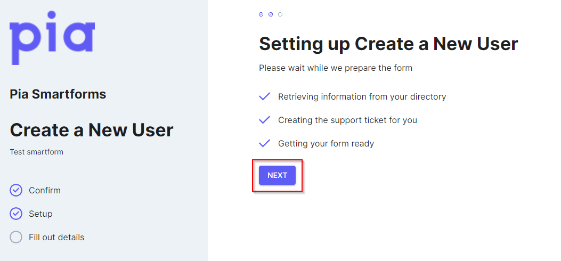Click the empty Fill out details circle
This screenshot has height=261, width=561.
[x=16, y=238]
